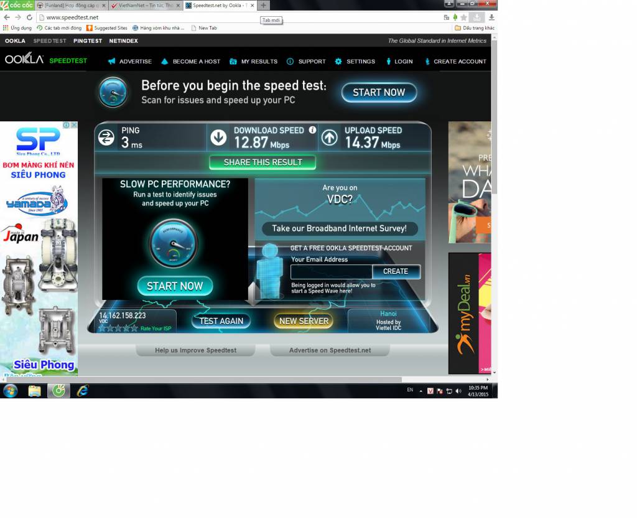Click START NOW under PC performance gauge

click(175, 286)
